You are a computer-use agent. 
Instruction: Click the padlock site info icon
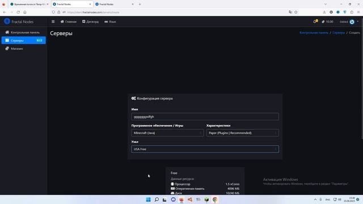(x=59, y=12)
